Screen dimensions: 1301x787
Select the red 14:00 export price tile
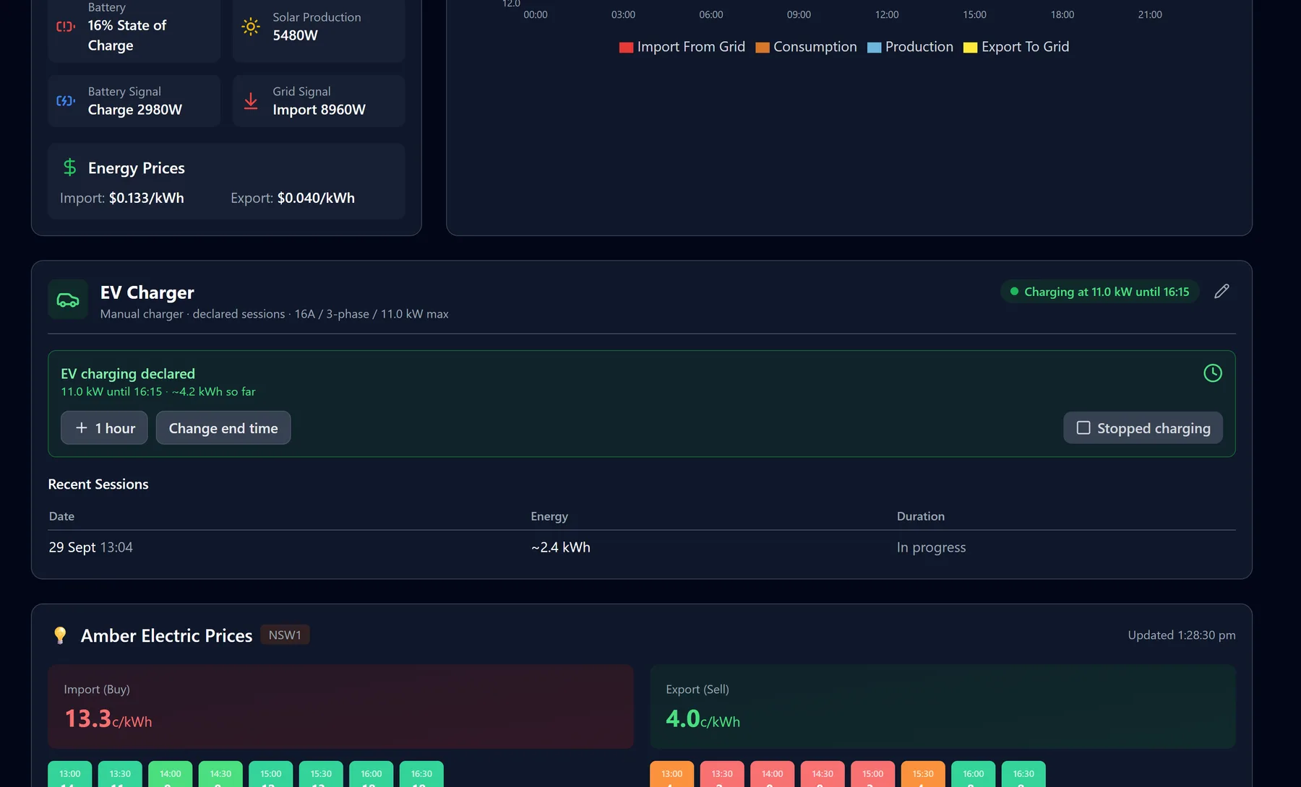click(x=772, y=774)
